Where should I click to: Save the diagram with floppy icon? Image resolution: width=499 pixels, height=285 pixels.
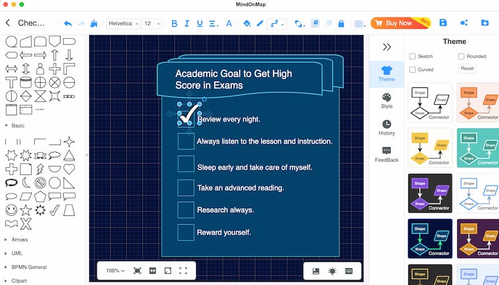pyautogui.click(x=443, y=22)
